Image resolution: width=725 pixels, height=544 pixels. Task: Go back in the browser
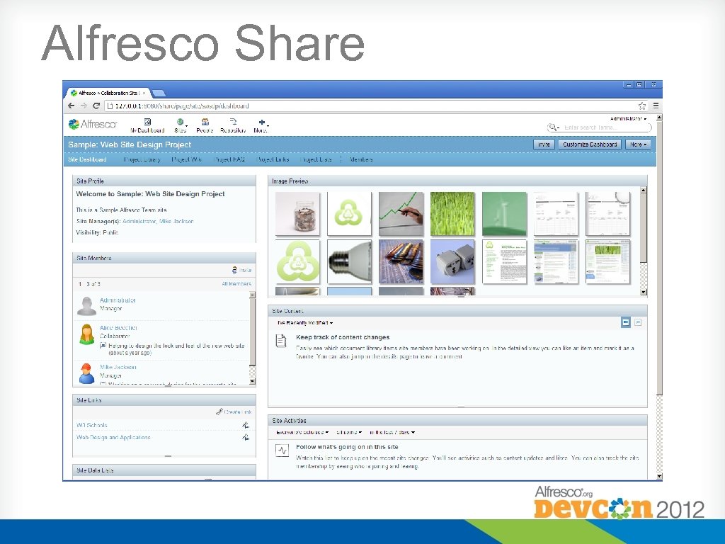(72, 106)
